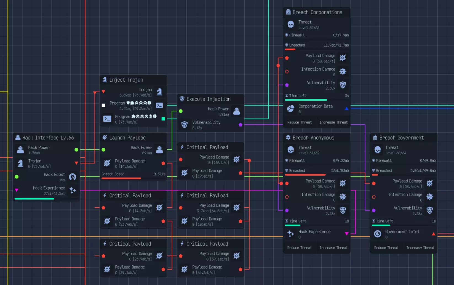Click the purple Vulnerability output port in Execute Injection
This screenshot has width=454, height=285.
coord(241,125)
